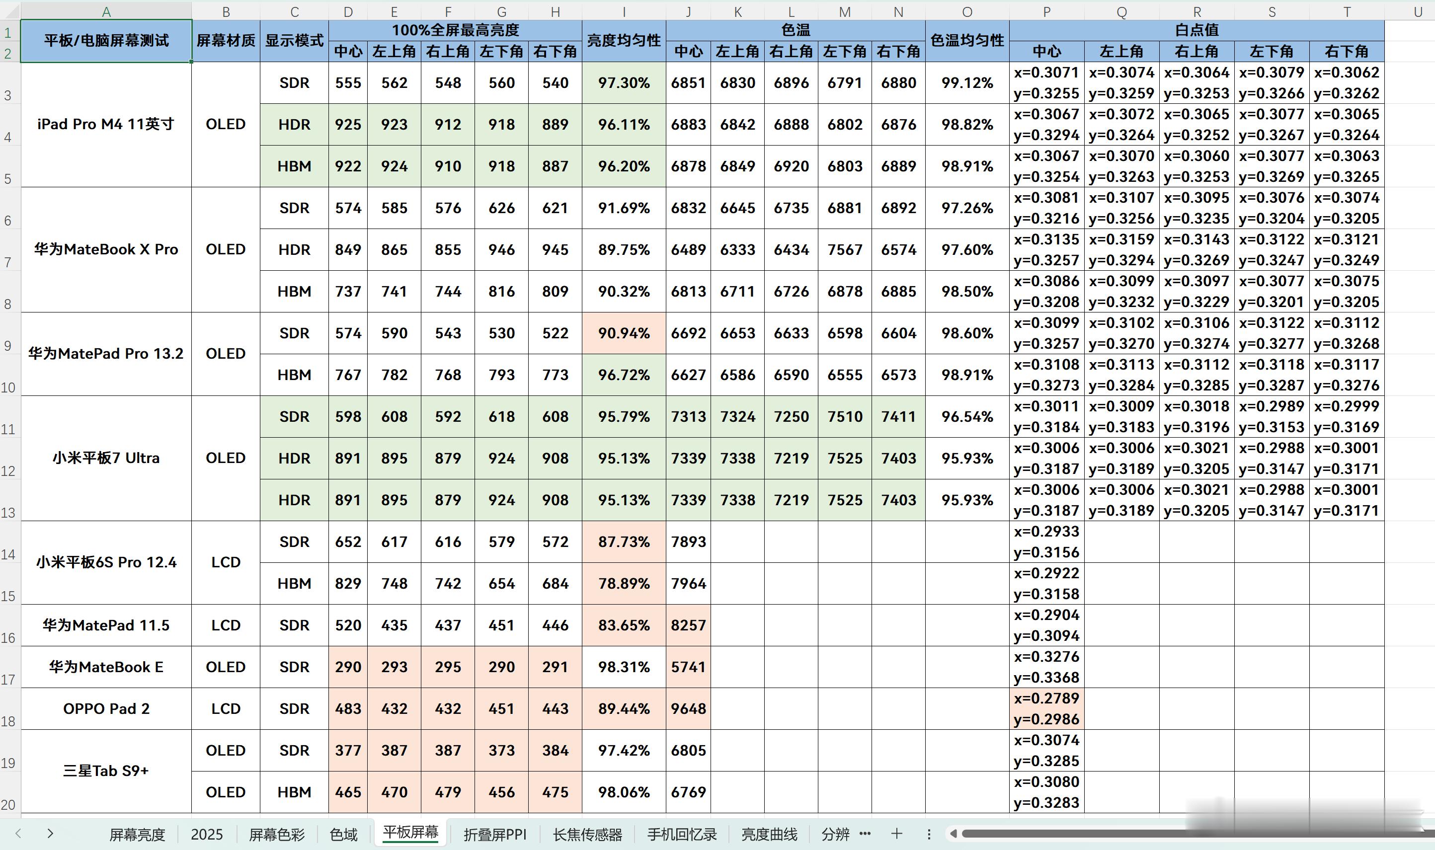Select the 小米平板7 Ultra cell

click(x=106, y=458)
